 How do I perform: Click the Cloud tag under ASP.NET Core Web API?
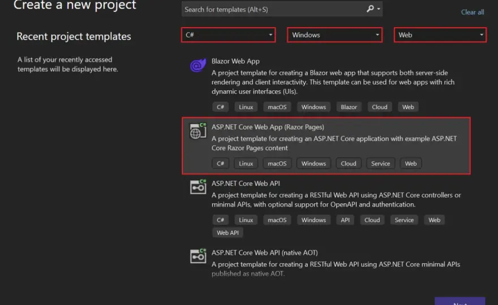pyautogui.click(x=372, y=220)
